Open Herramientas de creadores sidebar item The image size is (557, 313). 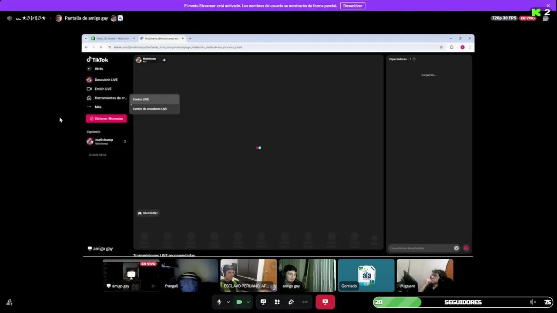click(107, 98)
